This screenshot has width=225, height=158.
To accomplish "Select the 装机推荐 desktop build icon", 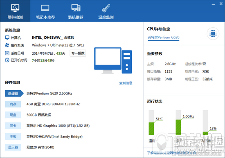I will click(76, 8).
